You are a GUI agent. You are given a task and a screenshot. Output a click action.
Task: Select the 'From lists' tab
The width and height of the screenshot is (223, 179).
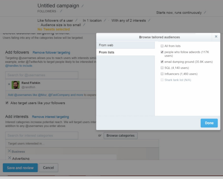125,52
